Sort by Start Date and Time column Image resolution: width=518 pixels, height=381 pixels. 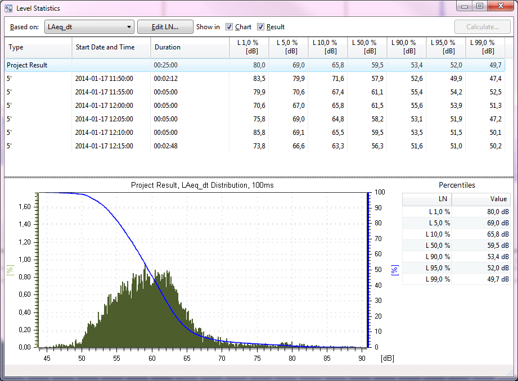click(111, 47)
